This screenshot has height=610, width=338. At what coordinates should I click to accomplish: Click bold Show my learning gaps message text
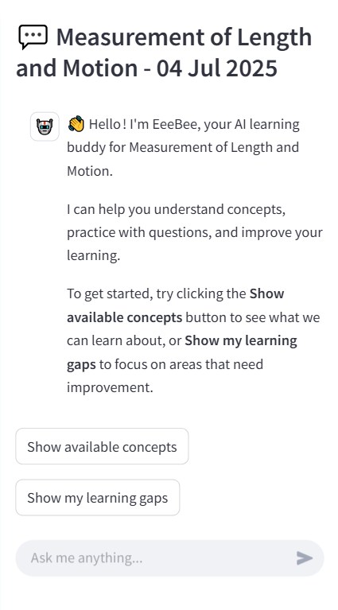pos(182,352)
